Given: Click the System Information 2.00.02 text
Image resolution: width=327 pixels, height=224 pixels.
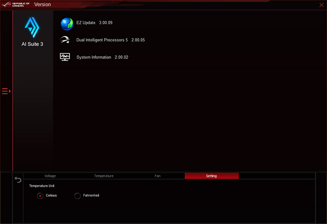Looking at the screenshot, I should point(102,57).
